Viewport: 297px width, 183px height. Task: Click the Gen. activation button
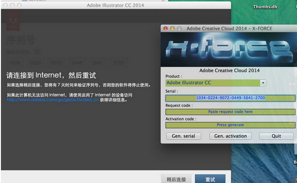pyautogui.click(x=231, y=136)
